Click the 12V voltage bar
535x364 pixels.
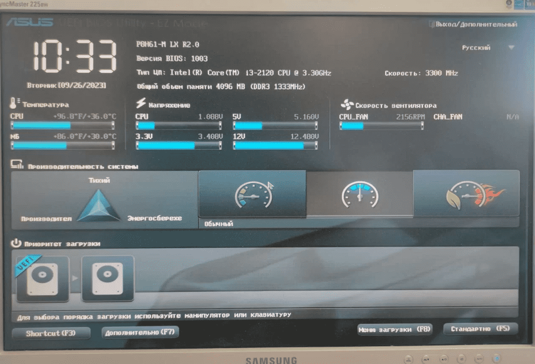(x=275, y=145)
